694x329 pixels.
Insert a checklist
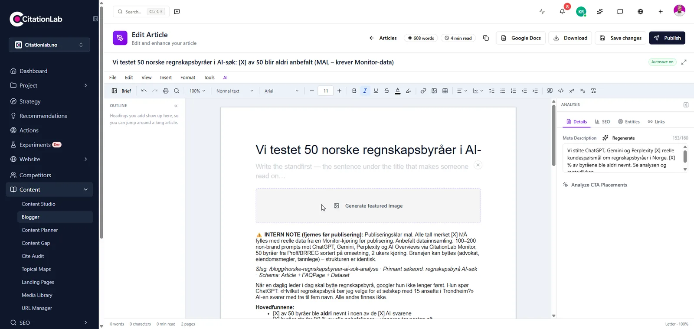pyautogui.click(x=492, y=91)
